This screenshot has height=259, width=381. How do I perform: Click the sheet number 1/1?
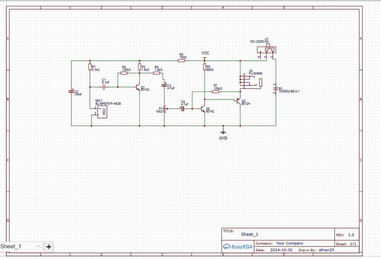pos(353,244)
